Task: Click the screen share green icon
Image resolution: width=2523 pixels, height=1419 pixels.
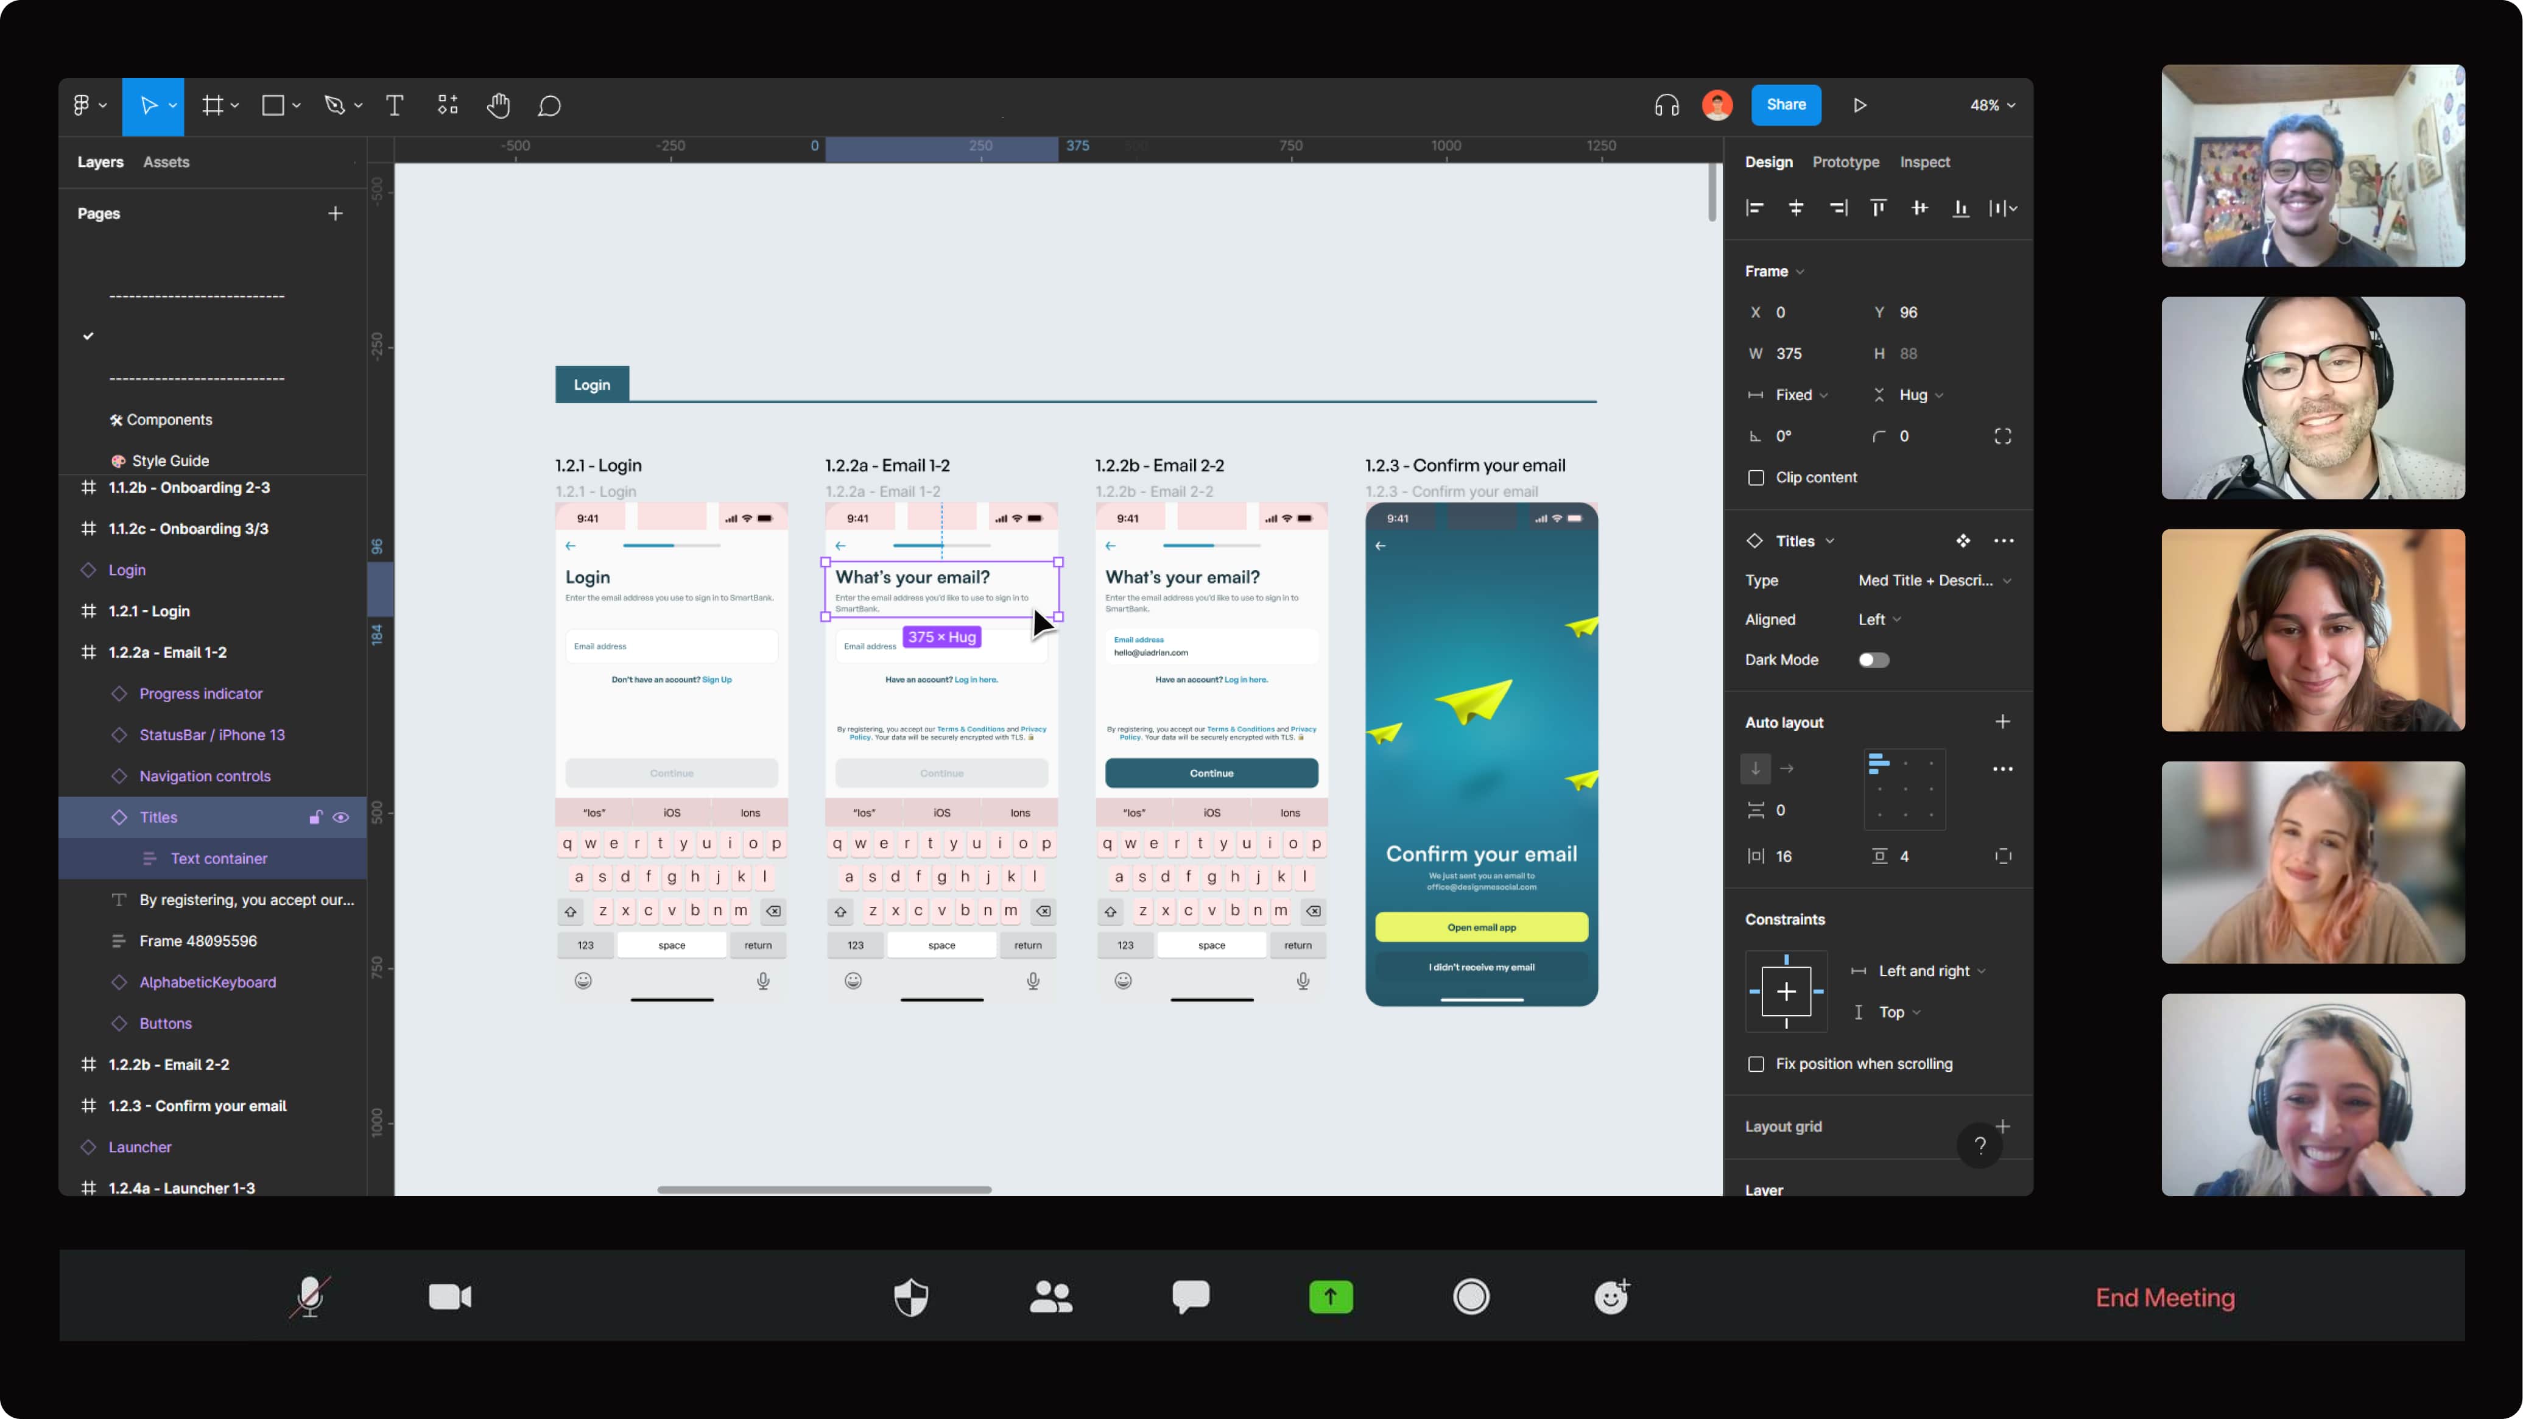Action: 1330,1297
